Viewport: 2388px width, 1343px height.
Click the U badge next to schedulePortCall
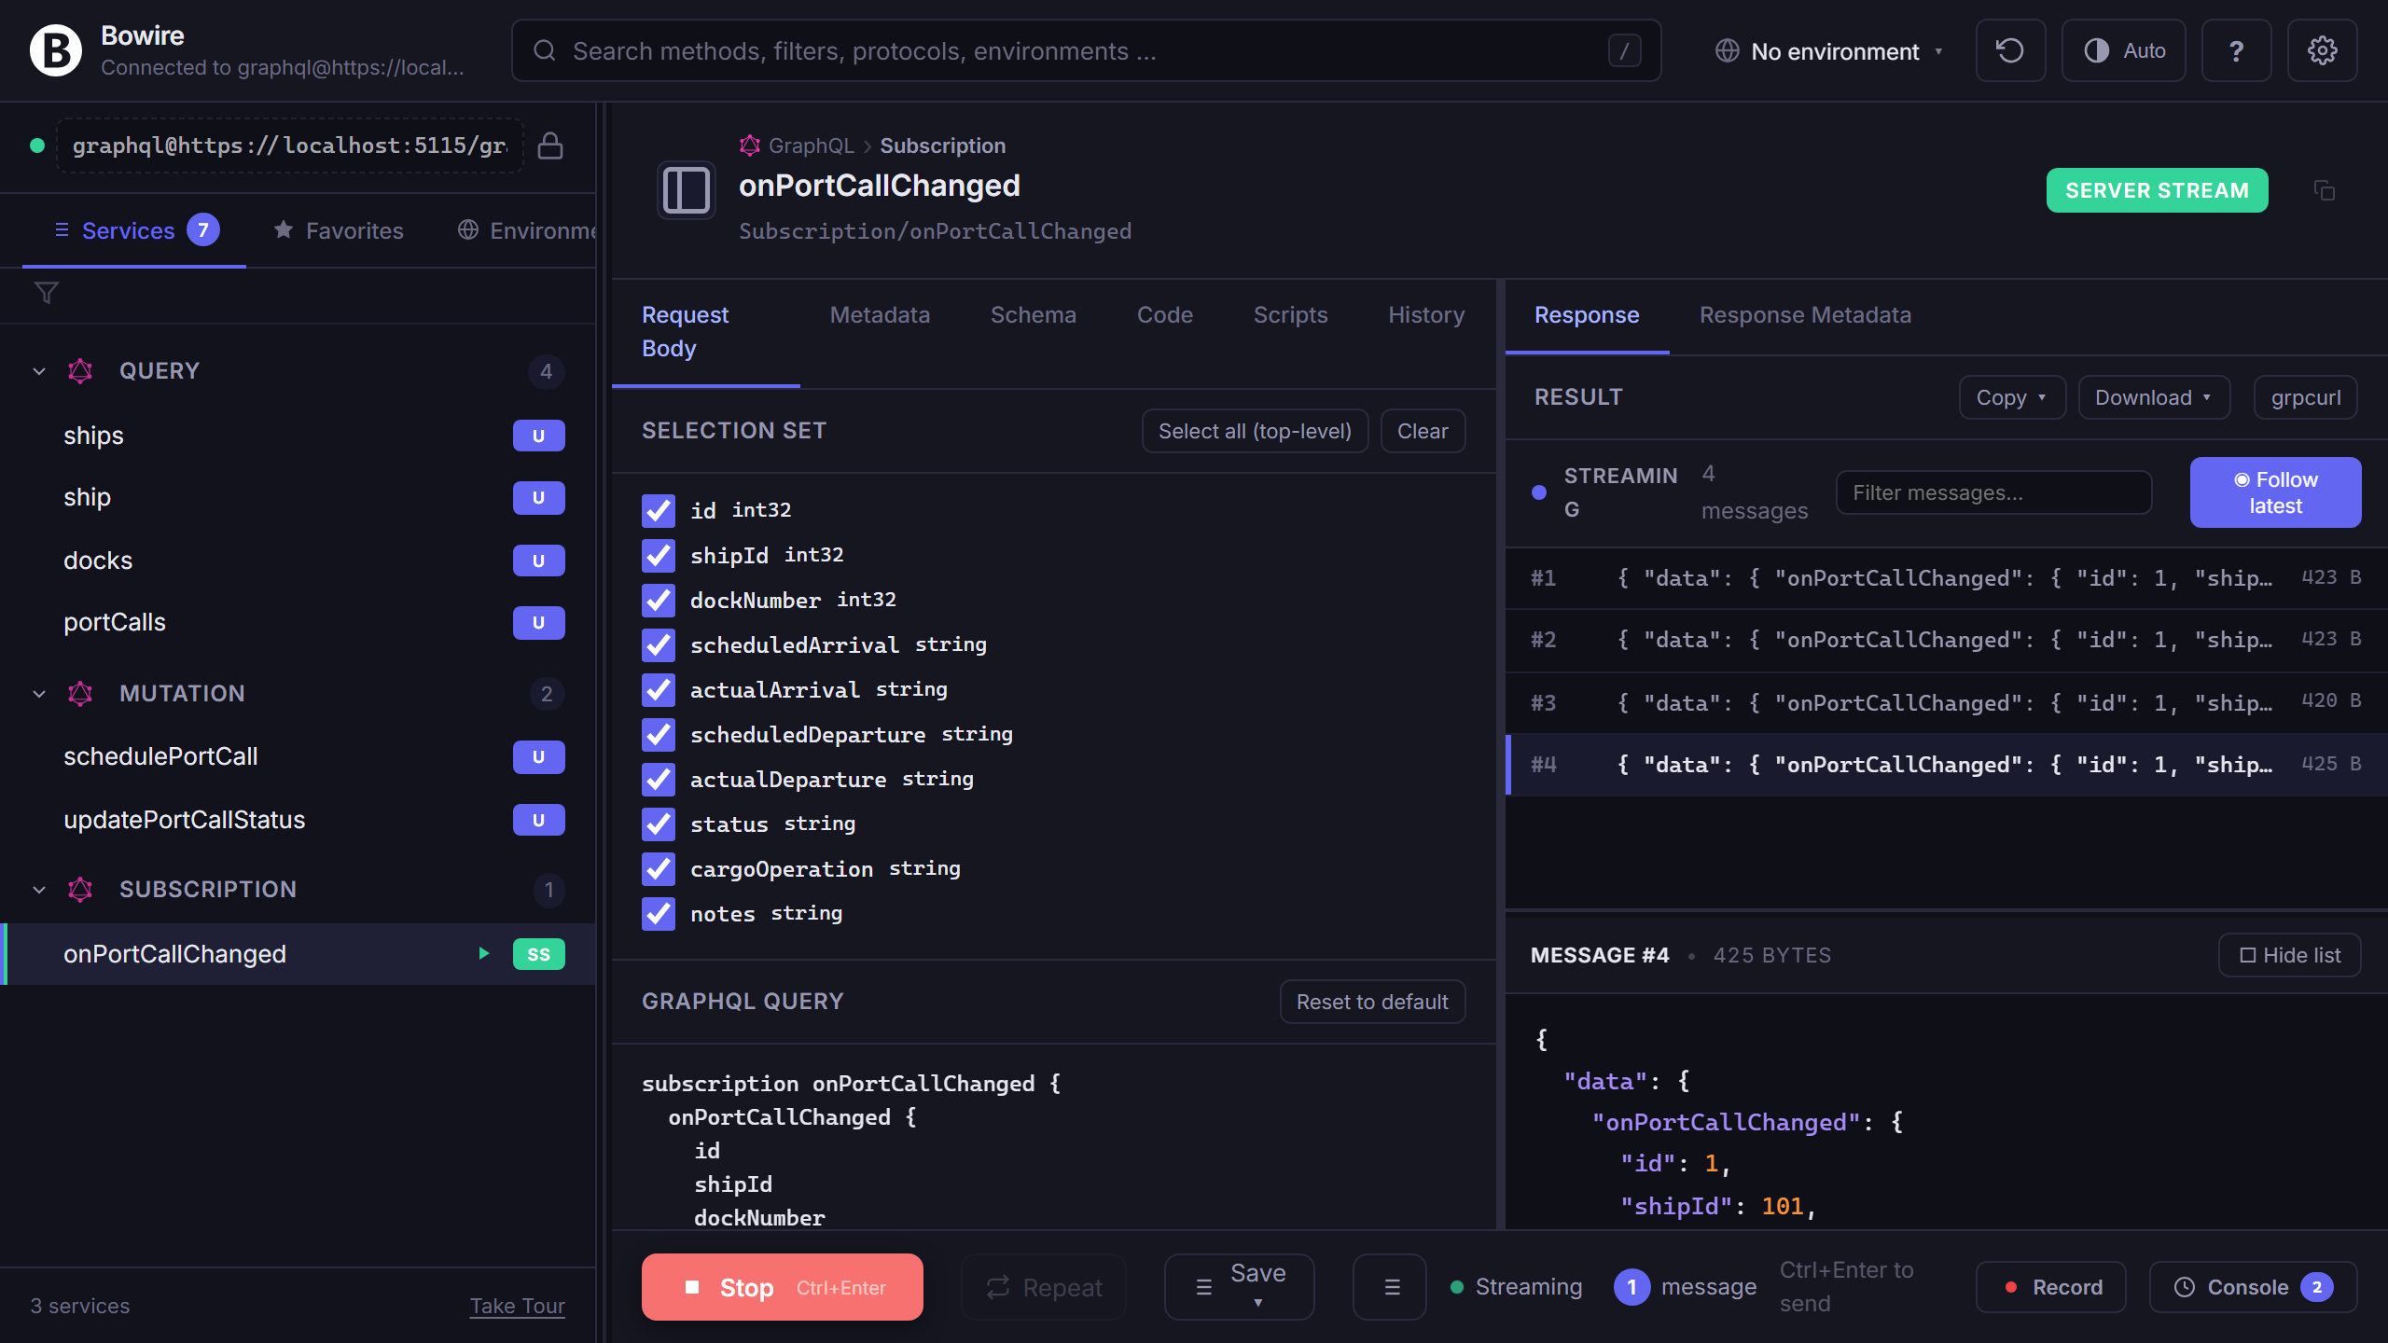point(538,756)
